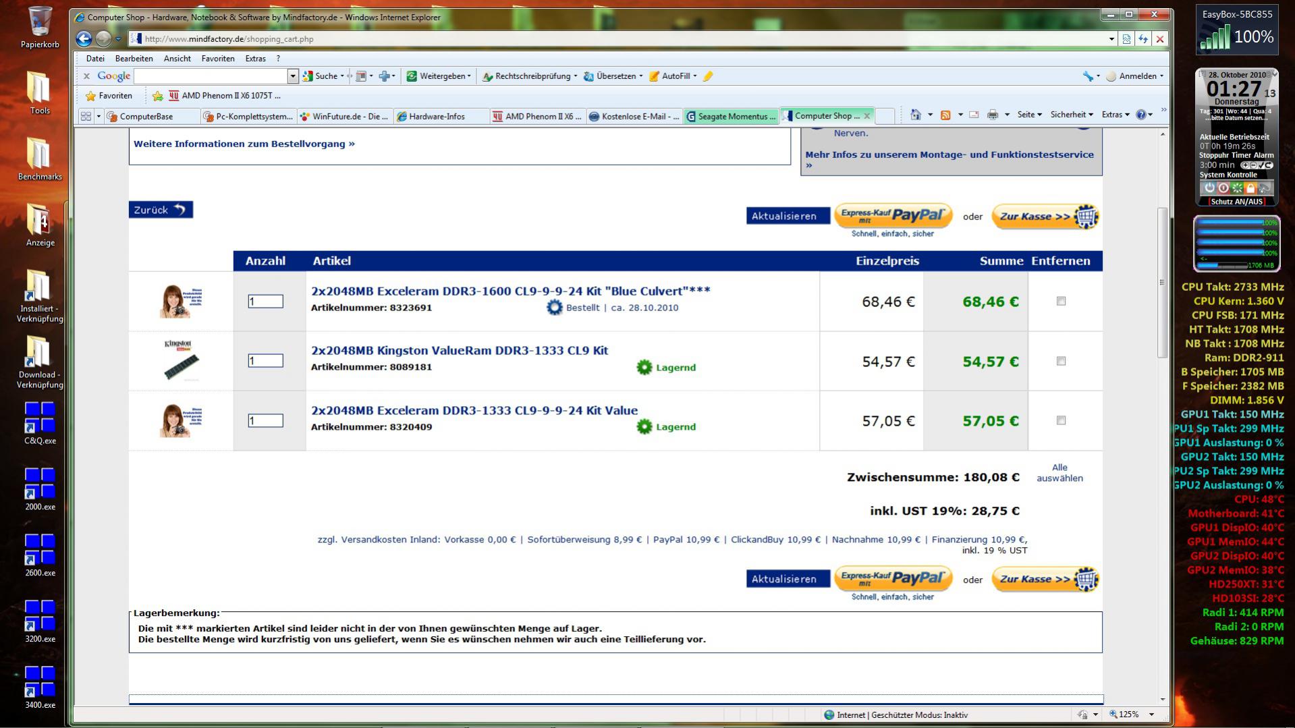Select the C&Q.exe desktop shortcut

click(40, 423)
